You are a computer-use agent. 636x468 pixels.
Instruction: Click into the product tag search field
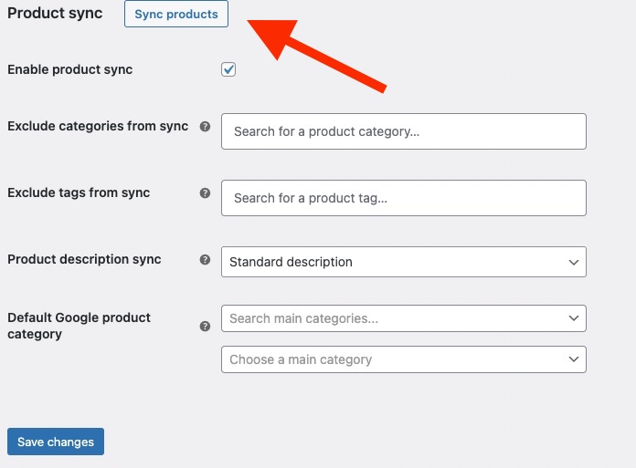click(403, 198)
